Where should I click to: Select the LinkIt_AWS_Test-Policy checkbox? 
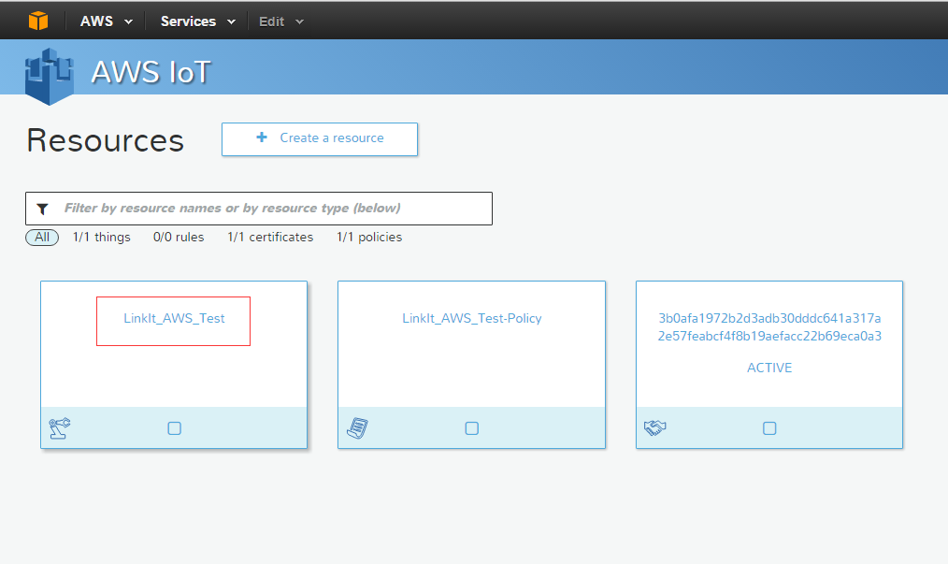point(471,428)
